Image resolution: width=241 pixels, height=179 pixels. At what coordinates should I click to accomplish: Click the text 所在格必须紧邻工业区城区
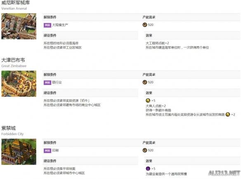pyautogui.click(x=63, y=47)
